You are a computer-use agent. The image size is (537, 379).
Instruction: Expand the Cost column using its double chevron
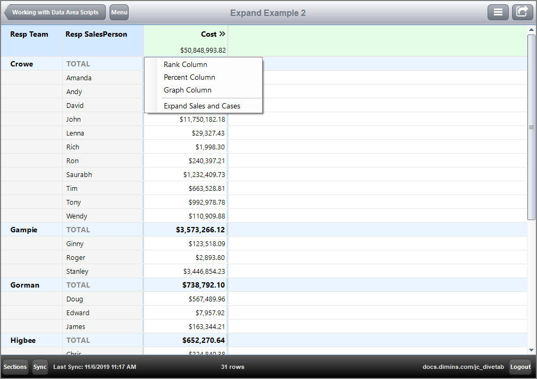pos(223,33)
